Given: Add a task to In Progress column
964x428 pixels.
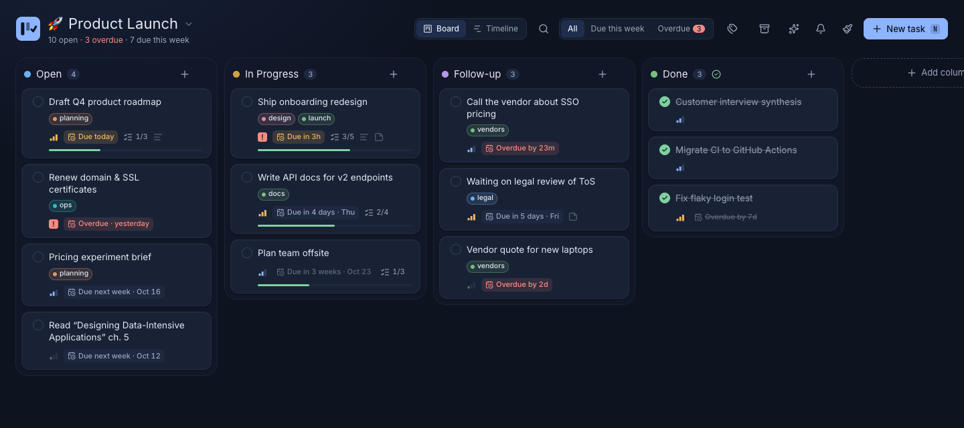Looking at the screenshot, I should pyautogui.click(x=394, y=74).
